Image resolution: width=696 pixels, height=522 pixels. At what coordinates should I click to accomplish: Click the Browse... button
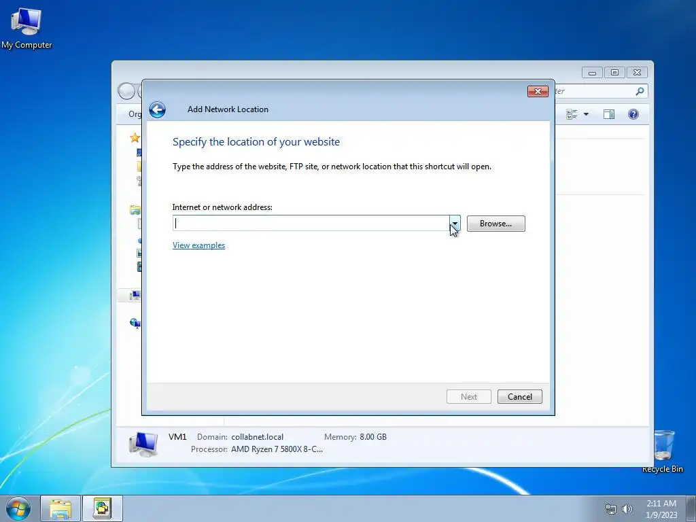495,223
